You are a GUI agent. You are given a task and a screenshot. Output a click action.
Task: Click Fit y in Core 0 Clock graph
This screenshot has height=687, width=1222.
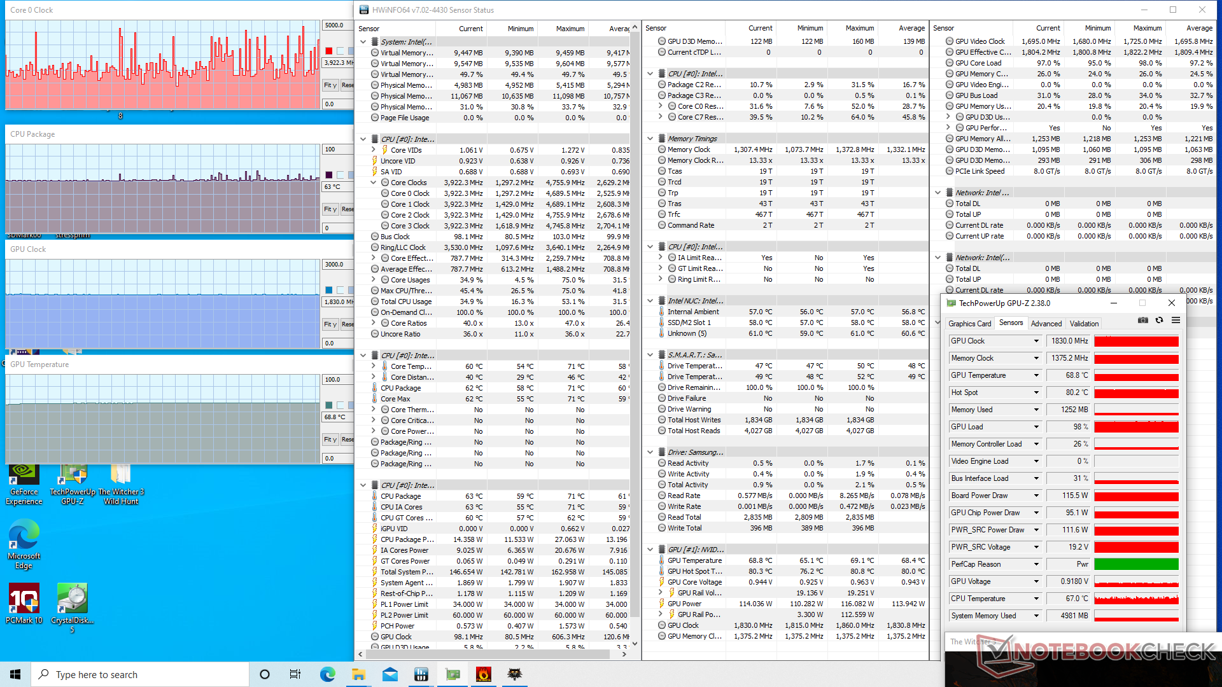tap(330, 85)
